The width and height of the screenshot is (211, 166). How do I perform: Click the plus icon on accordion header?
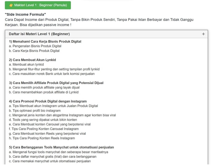click(x=203, y=34)
